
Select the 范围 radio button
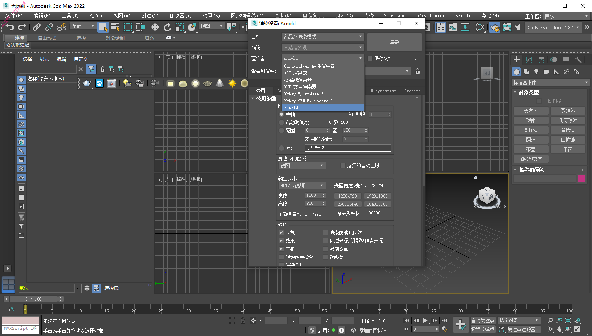tap(281, 130)
